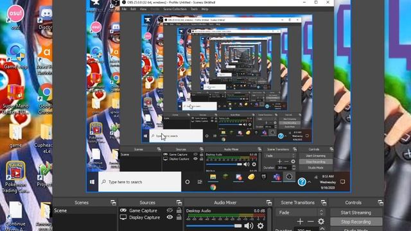Open the osu! shortcut on the far-left desktop
The height and width of the screenshot is (231, 411).
pyautogui.click(x=15, y=17)
